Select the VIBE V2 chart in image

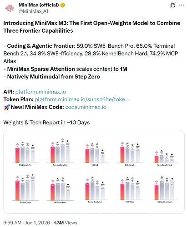(95, 154)
